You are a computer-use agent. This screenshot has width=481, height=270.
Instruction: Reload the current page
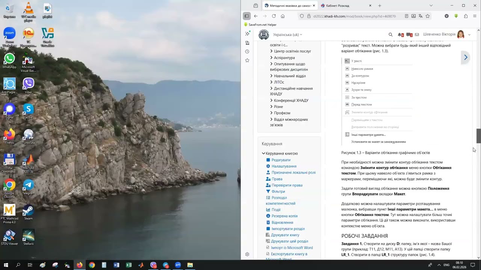[x=274, y=16]
